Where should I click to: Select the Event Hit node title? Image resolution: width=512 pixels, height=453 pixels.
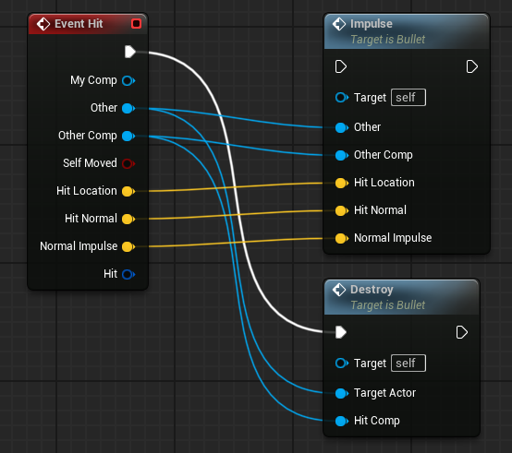click(79, 24)
